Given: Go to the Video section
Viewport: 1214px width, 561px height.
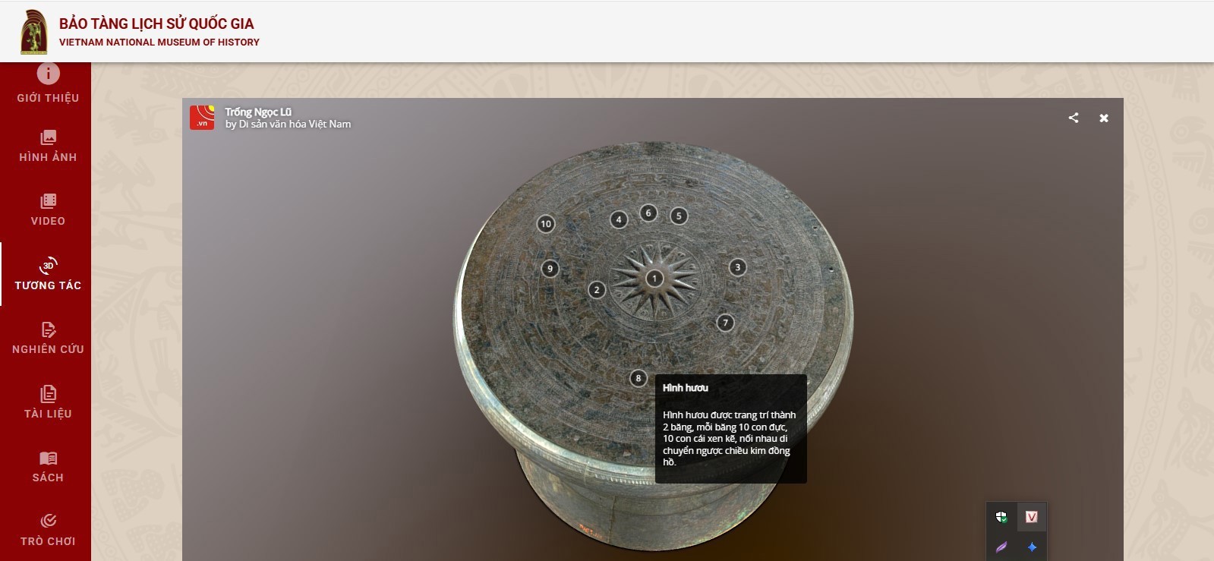Looking at the screenshot, I should 47,210.
